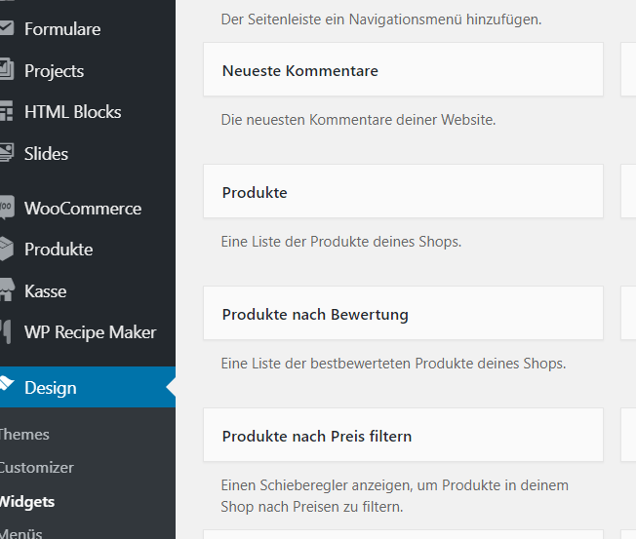Click the HTML Blocks icon
The image size is (636, 539).
click(6, 112)
